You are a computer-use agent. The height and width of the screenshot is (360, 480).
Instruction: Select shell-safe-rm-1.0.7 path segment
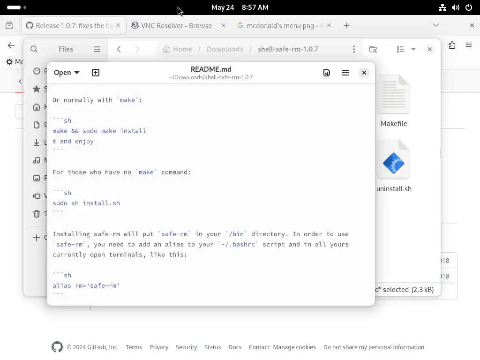[288, 49]
